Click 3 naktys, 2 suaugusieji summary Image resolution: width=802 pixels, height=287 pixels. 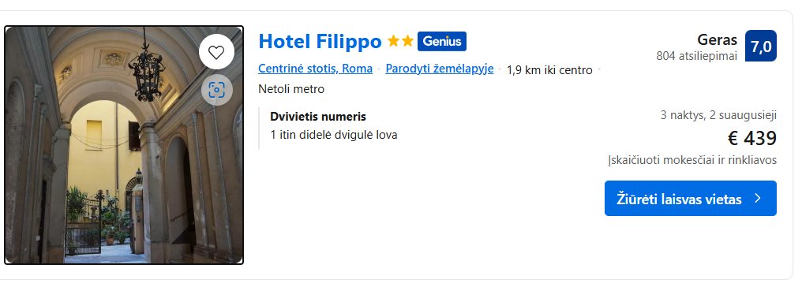coord(718,115)
